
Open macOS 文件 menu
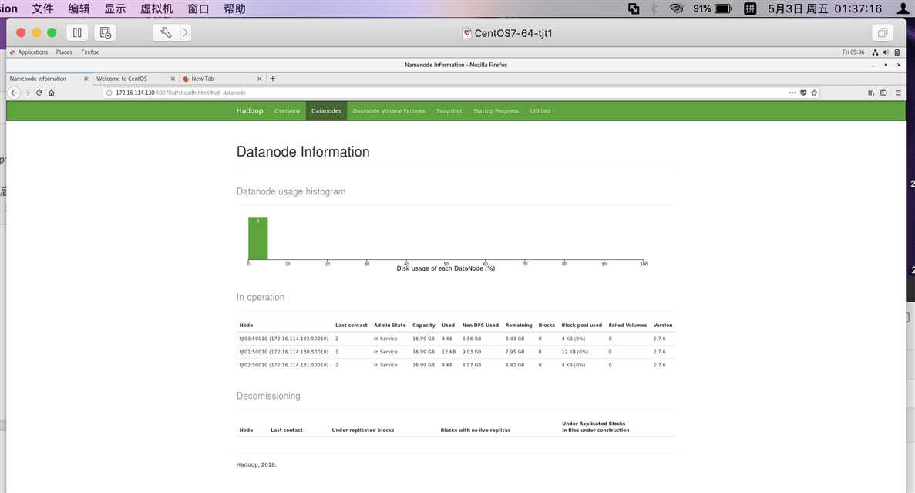click(42, 8)
